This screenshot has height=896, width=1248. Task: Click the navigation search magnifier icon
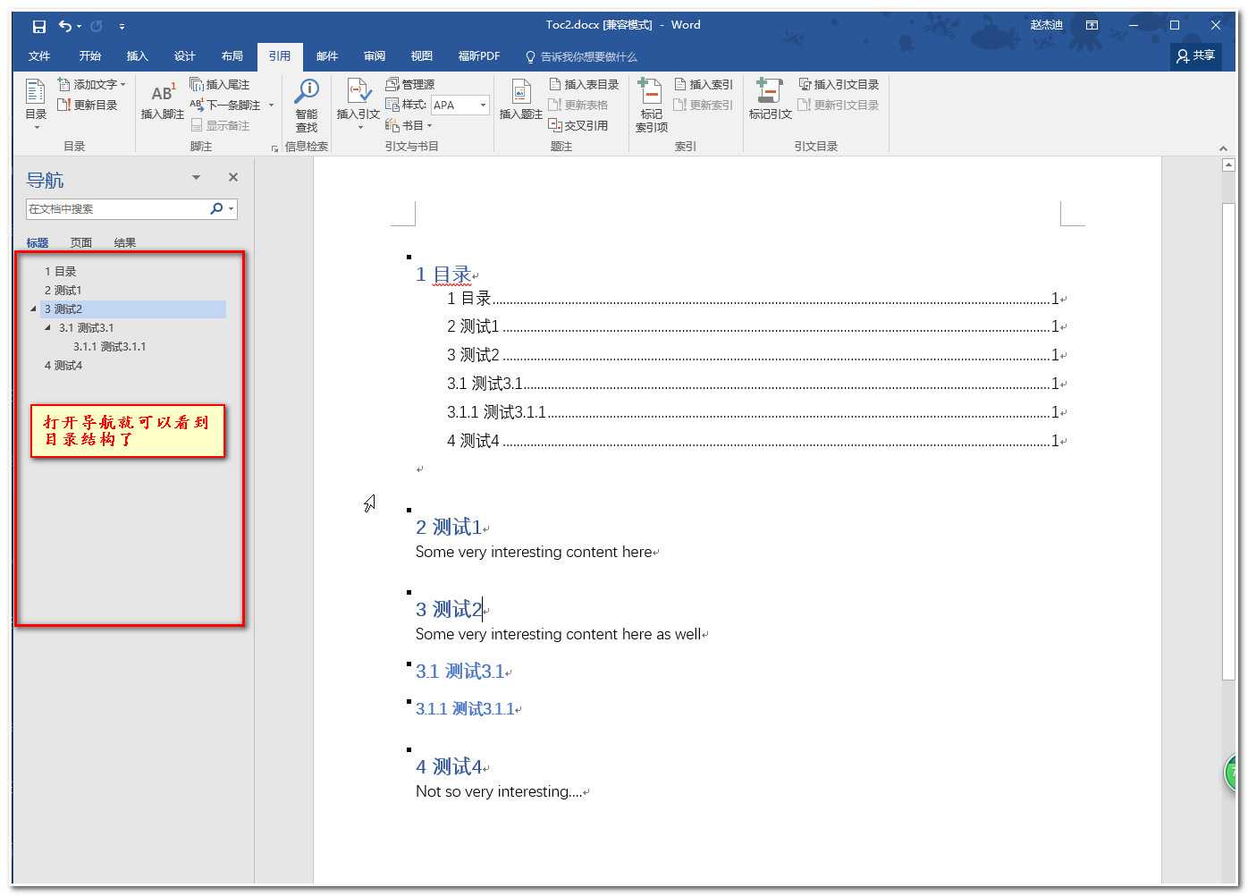point(216,208)
